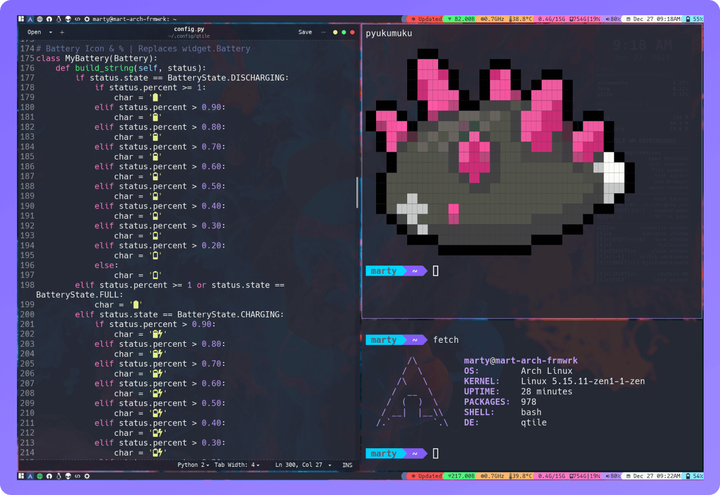Screen dimensions: 720x495
Task: Change Tab Width setting dropdown
Action: pyautogui.click(x=238, y=465)
